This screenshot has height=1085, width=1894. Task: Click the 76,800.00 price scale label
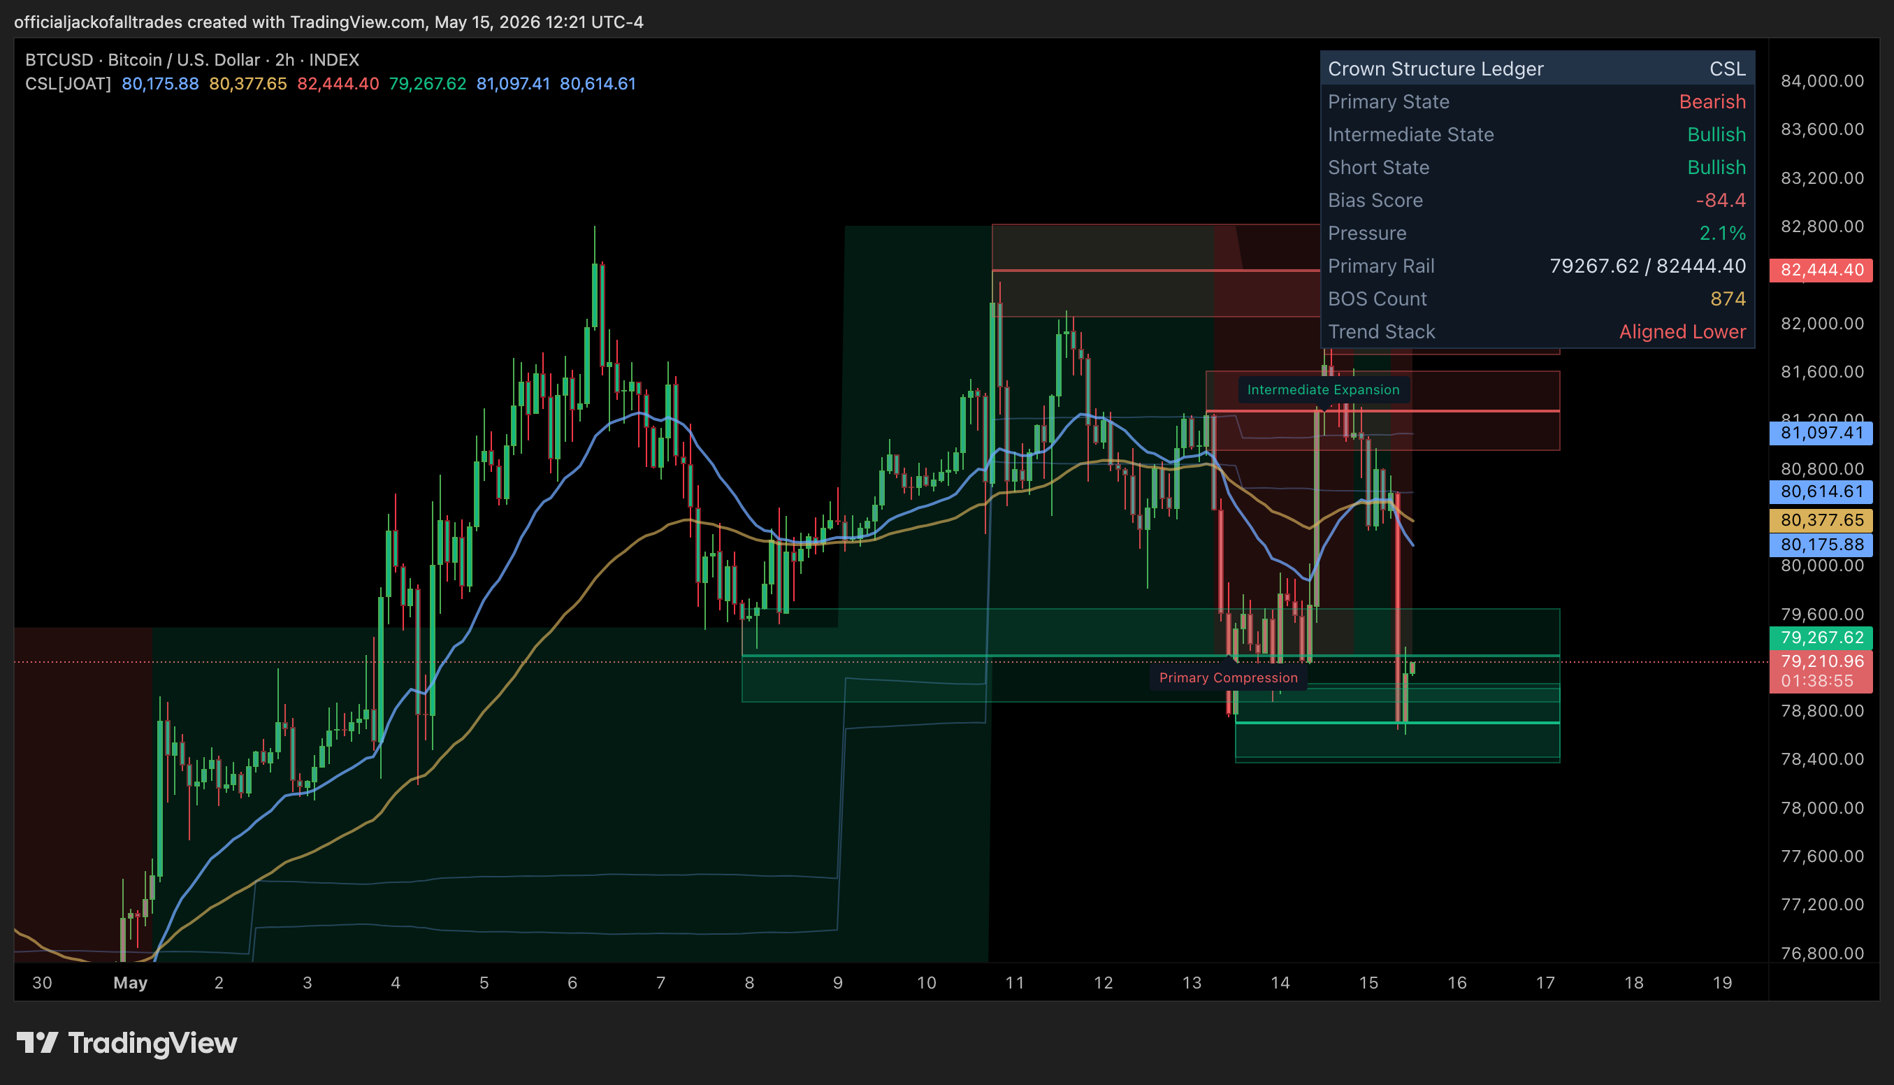[x=1822, y=953]
